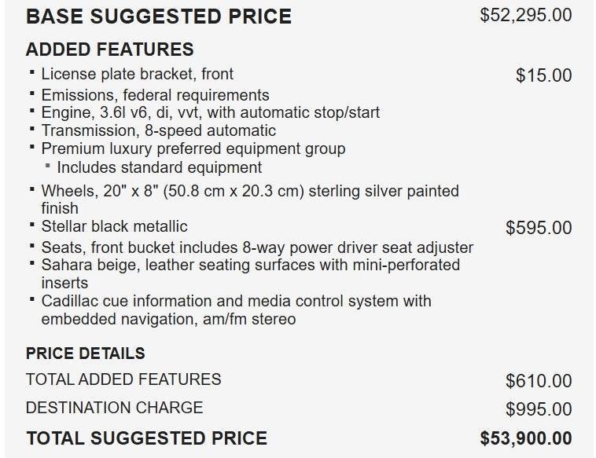Screen dimensions: 596x458
Task: Click the $15.00 license bracket price
Action: 543,75
